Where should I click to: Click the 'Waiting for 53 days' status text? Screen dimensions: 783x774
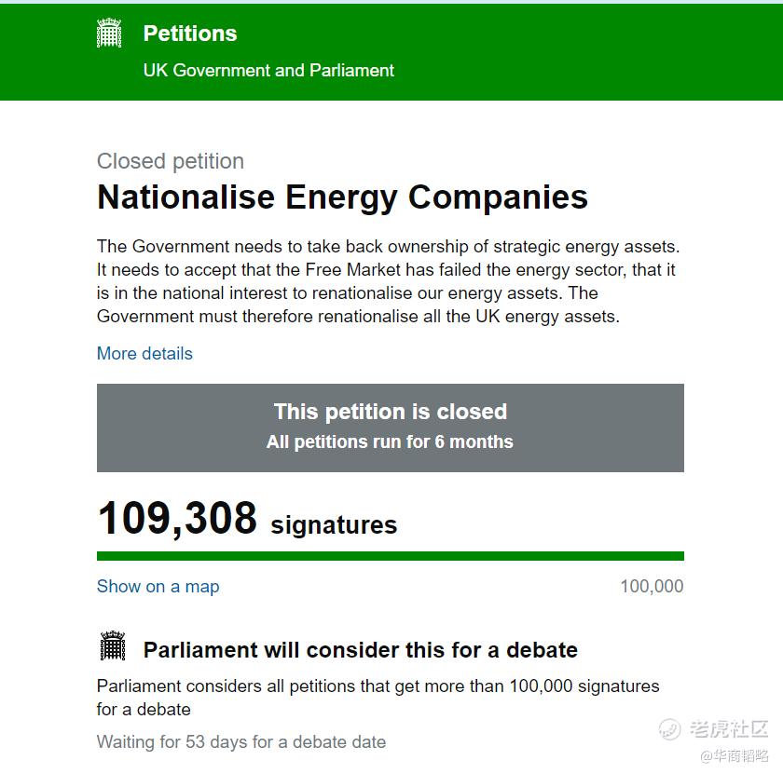pyautogui.click(x=240, y=742)
